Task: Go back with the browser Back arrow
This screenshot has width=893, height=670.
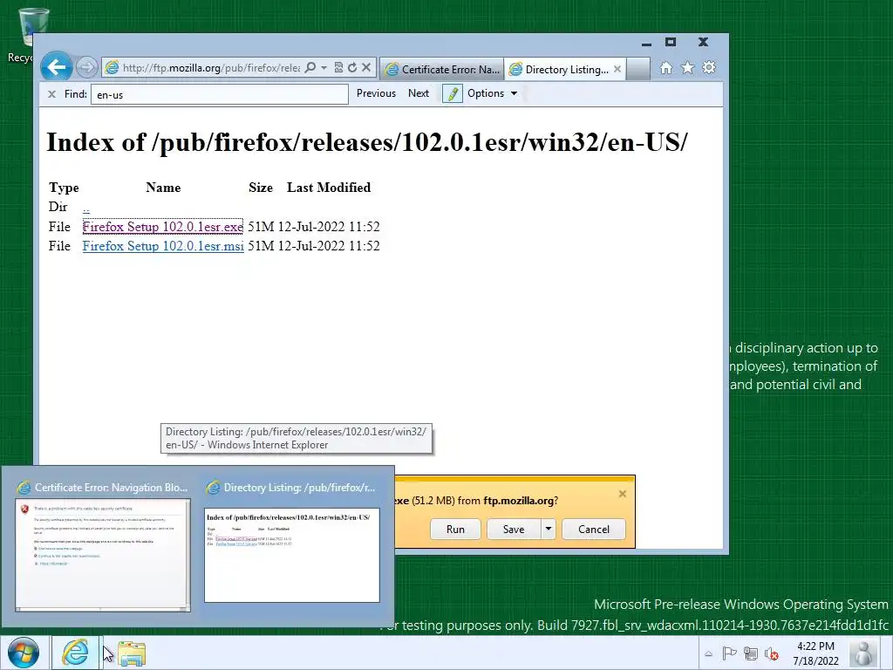Action: [x=57, y=67]
